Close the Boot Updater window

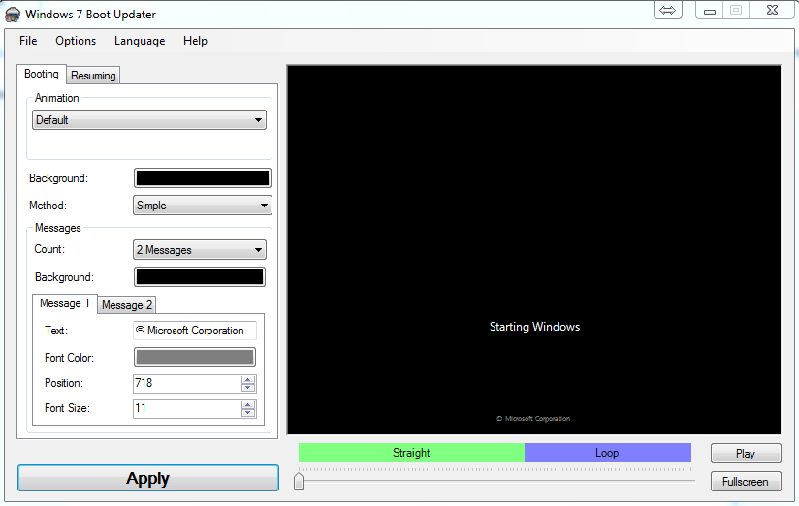[x=772, y=11]
